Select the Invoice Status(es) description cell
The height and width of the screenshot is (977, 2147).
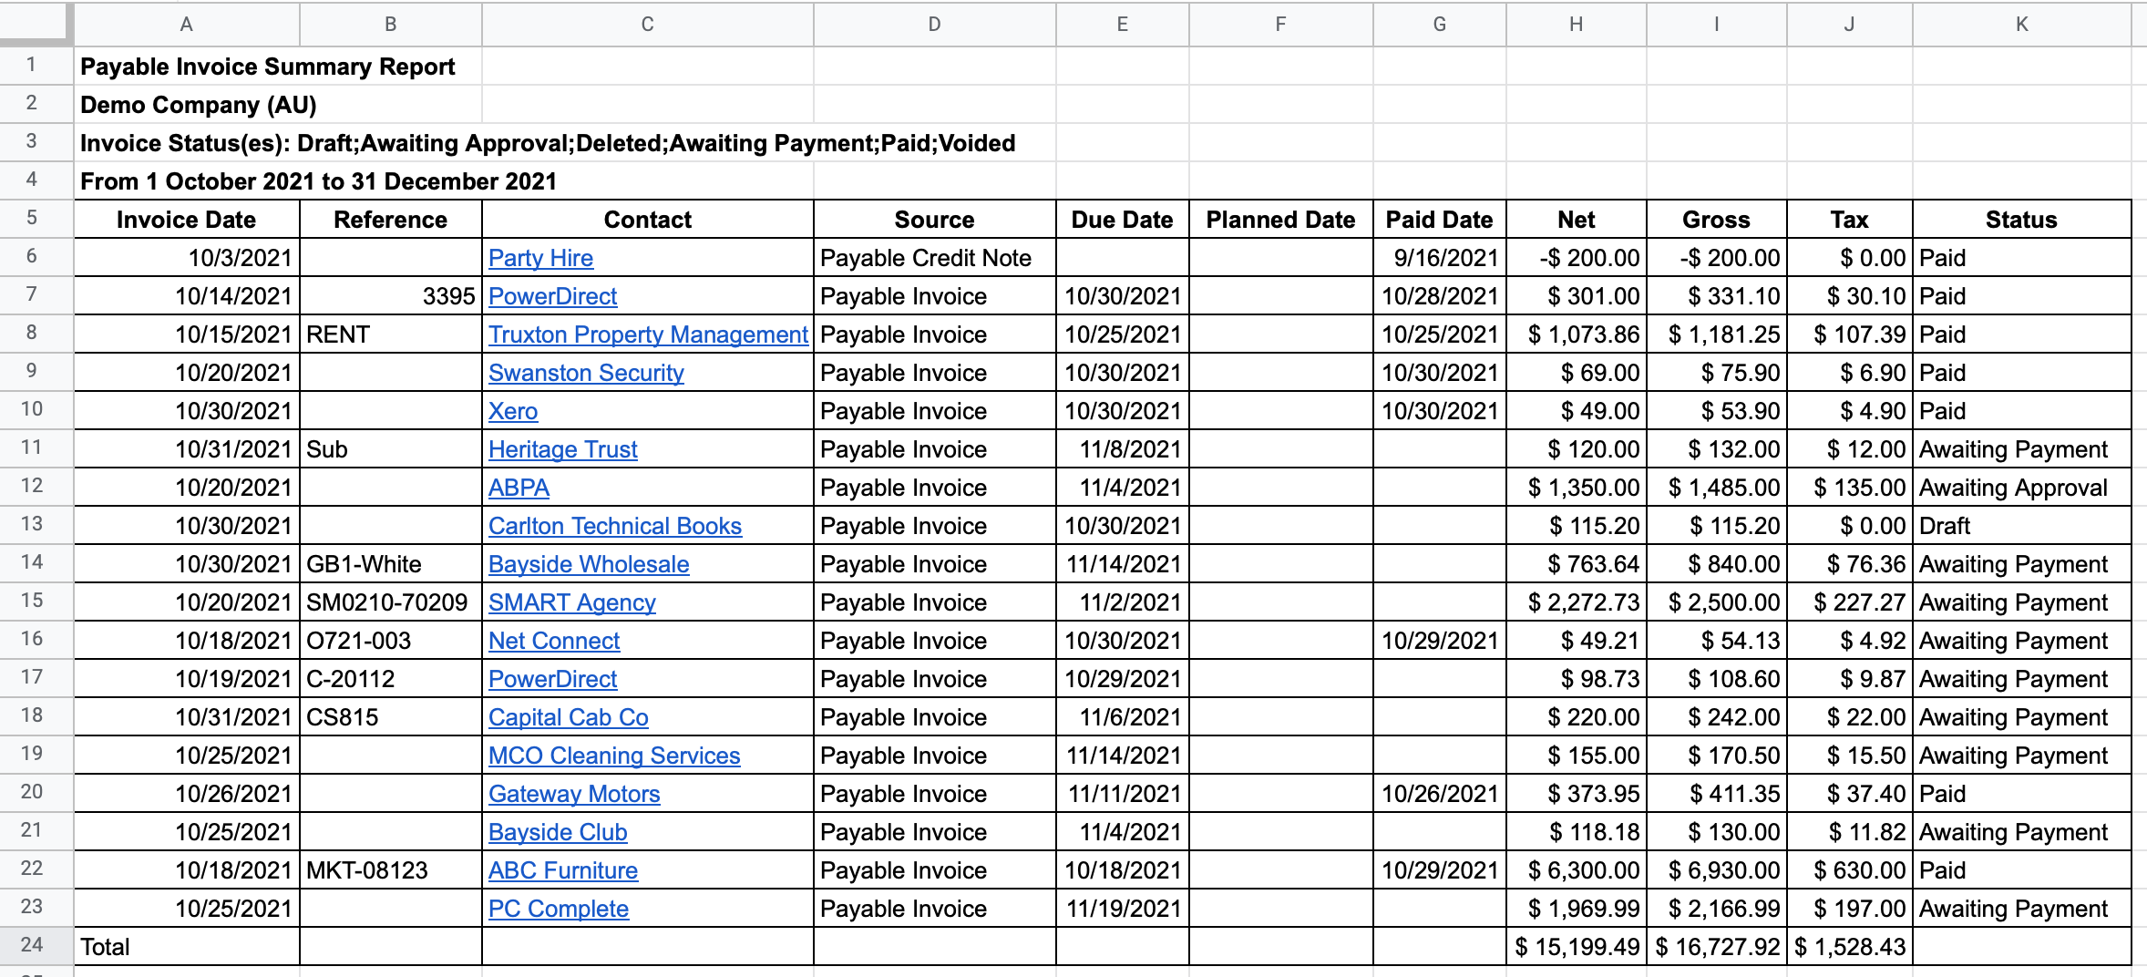[x=548, y=143]
